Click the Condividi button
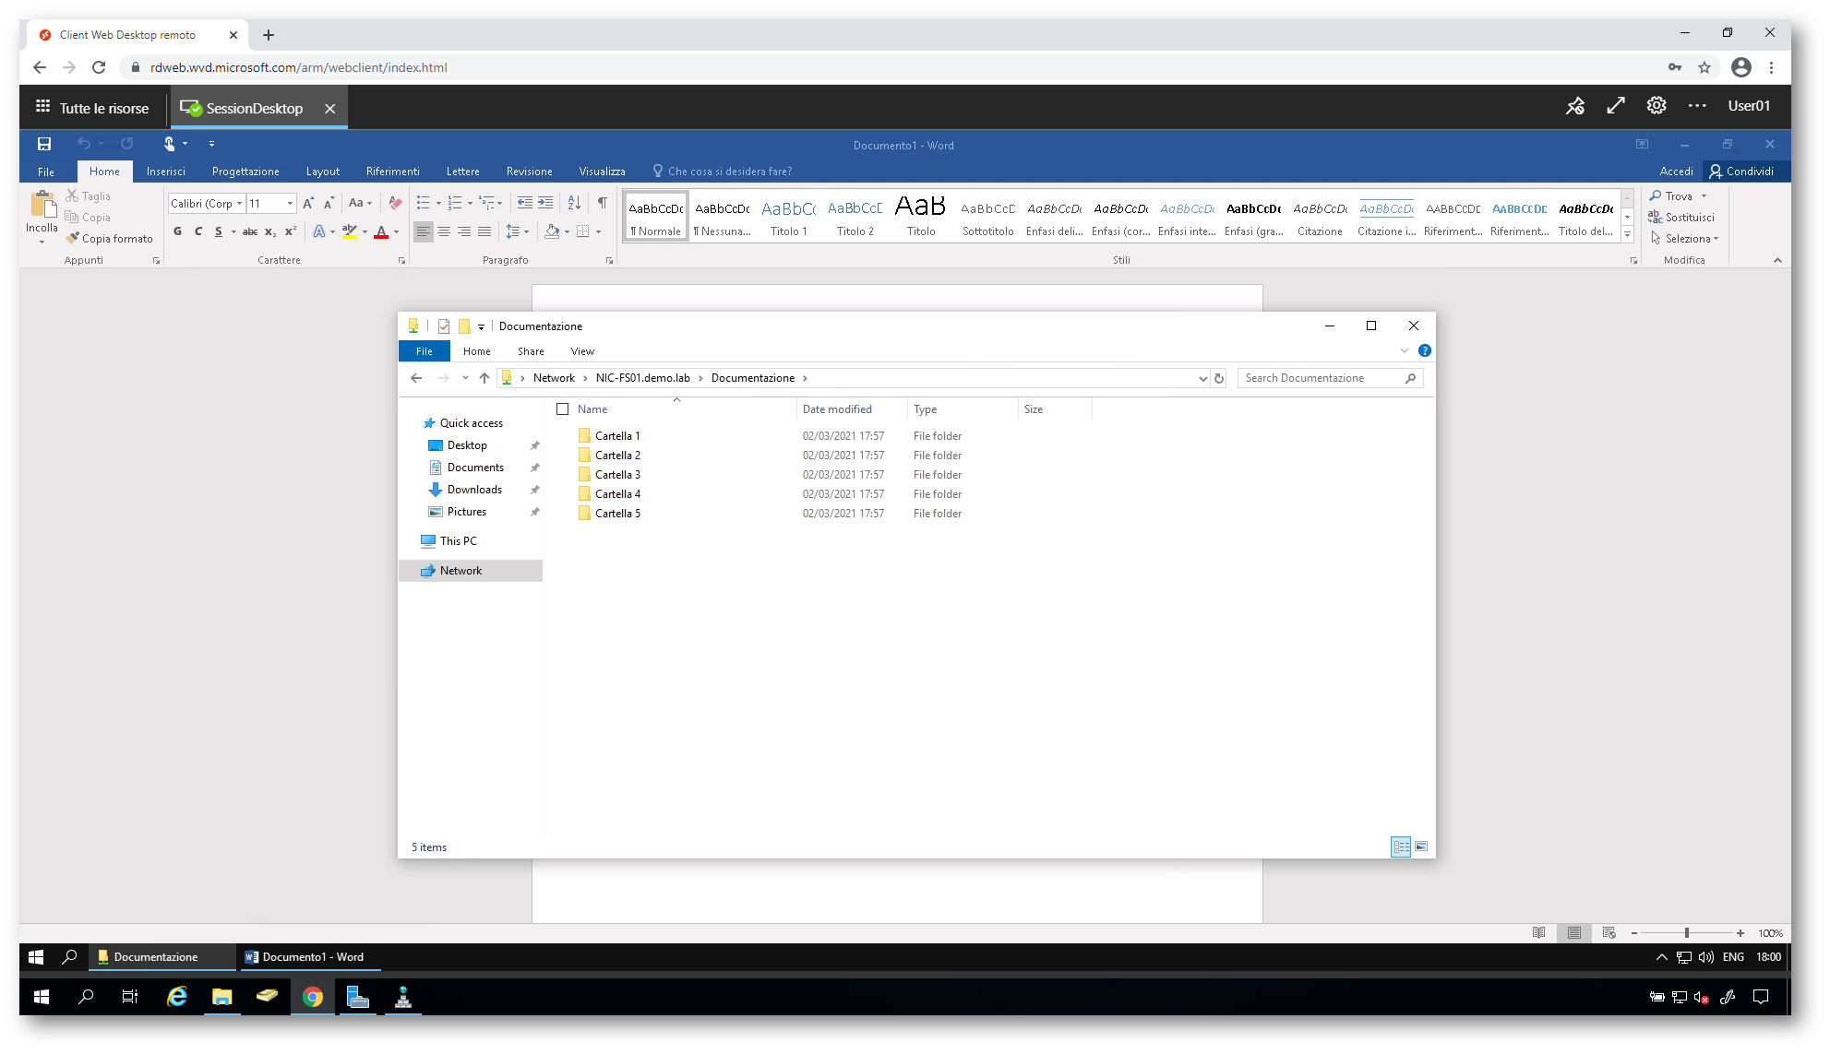This screenshot has height=1054, width=1830. (x=1741, y=172)
